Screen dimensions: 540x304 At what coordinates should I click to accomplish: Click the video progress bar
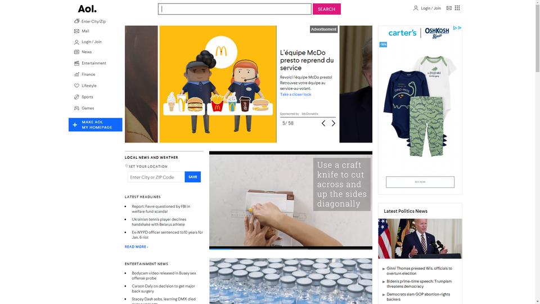coord(291,248)
